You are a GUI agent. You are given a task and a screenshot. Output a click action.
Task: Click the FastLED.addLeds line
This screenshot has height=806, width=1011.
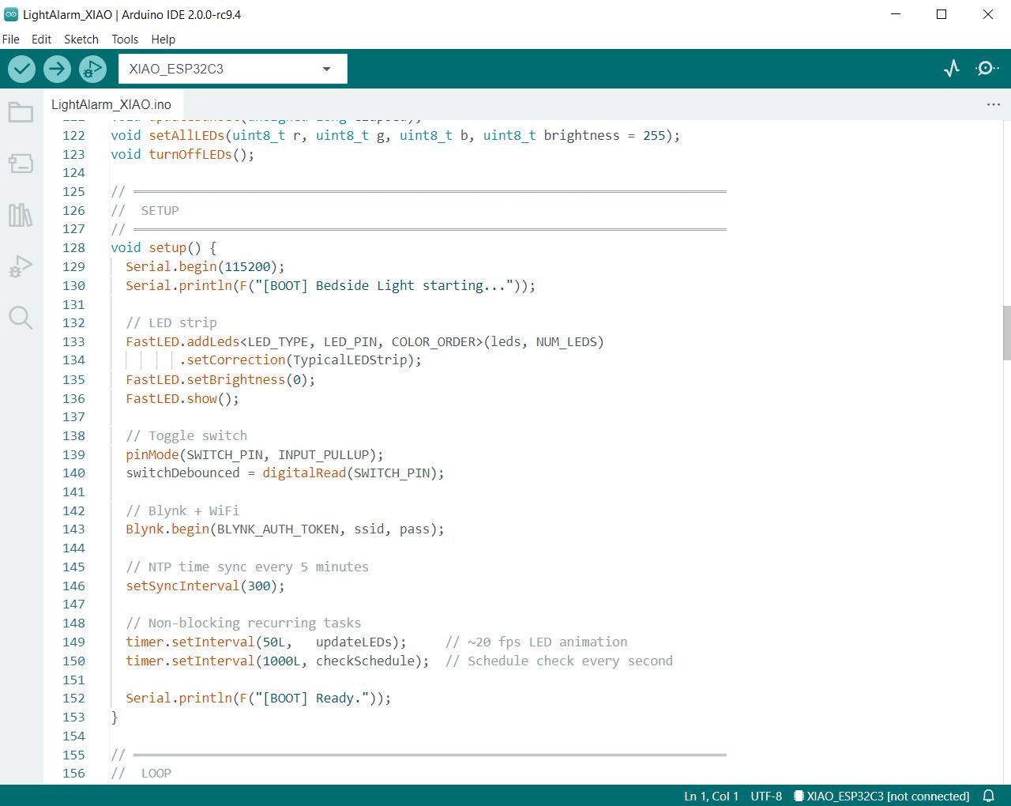tap(365, 342)
